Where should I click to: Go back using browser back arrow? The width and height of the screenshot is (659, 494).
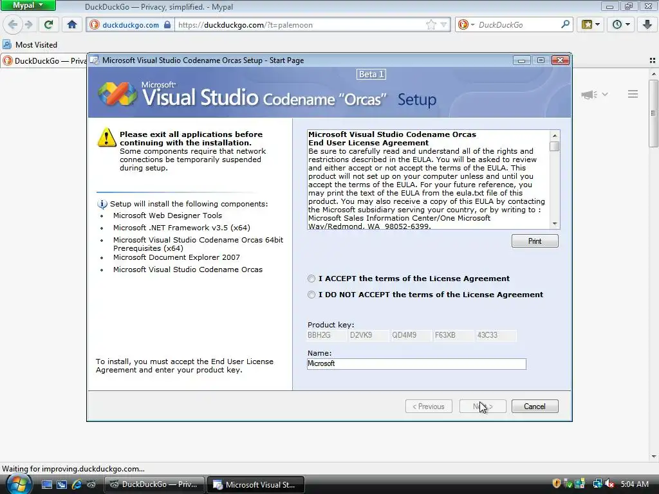pos(13,24)
